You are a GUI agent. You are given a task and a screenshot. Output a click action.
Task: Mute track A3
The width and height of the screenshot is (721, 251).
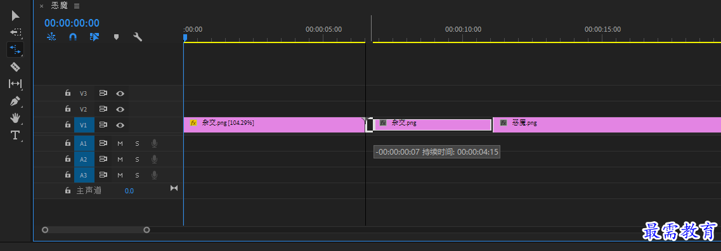tap(120, 175)
